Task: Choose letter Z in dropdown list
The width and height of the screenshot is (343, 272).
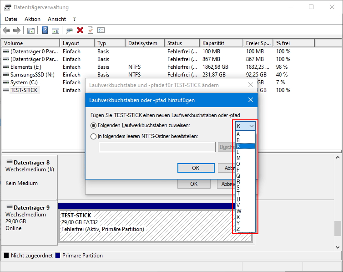Action: pyautogui.click(x=245, y=229)
